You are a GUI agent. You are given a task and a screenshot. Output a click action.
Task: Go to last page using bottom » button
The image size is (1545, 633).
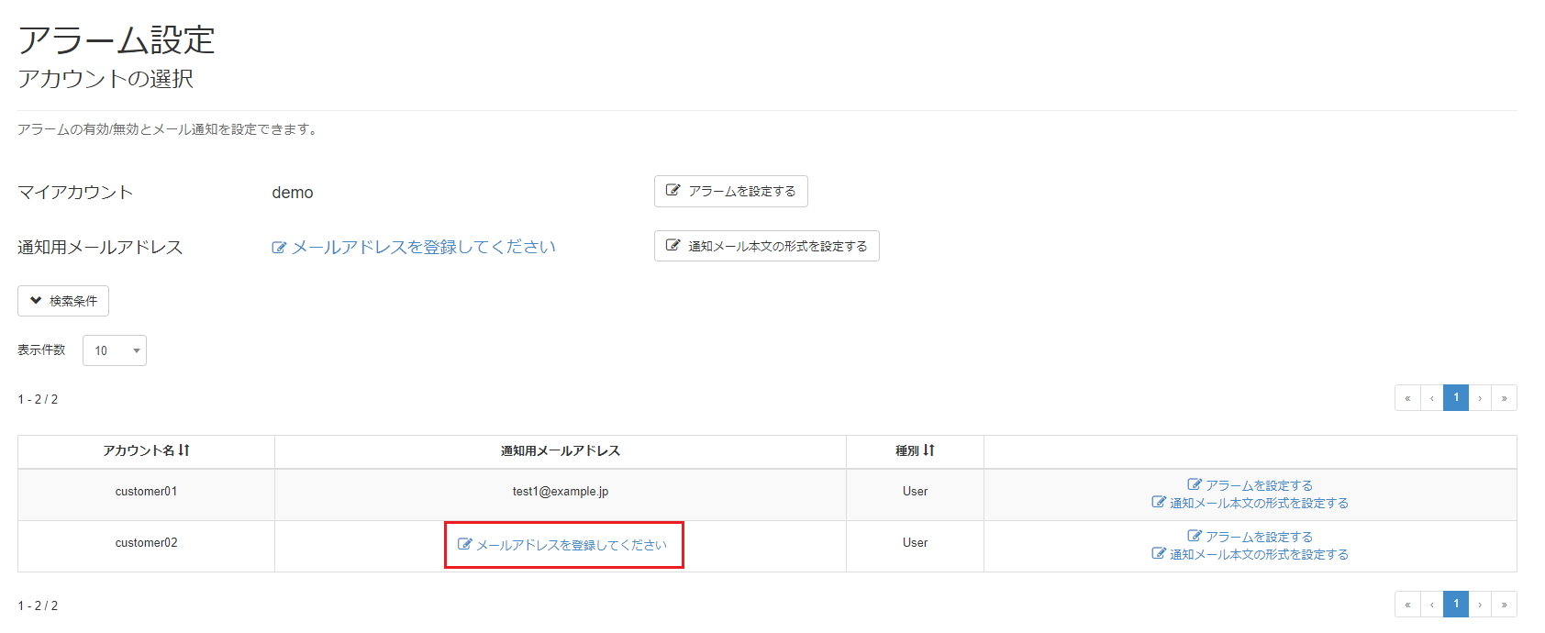coord(1505,605)
